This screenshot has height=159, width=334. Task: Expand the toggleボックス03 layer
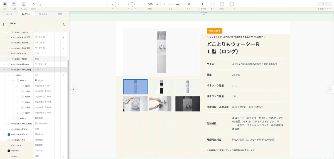18,97
